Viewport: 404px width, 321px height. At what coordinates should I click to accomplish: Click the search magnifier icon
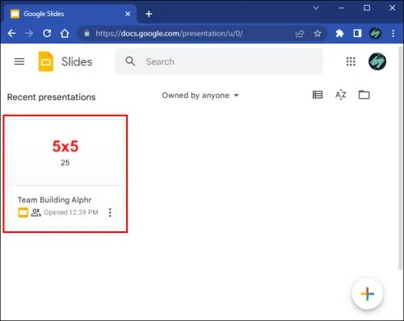click(130, 61)
